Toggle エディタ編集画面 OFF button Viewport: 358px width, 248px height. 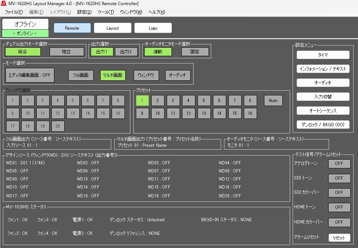(30, 75)
